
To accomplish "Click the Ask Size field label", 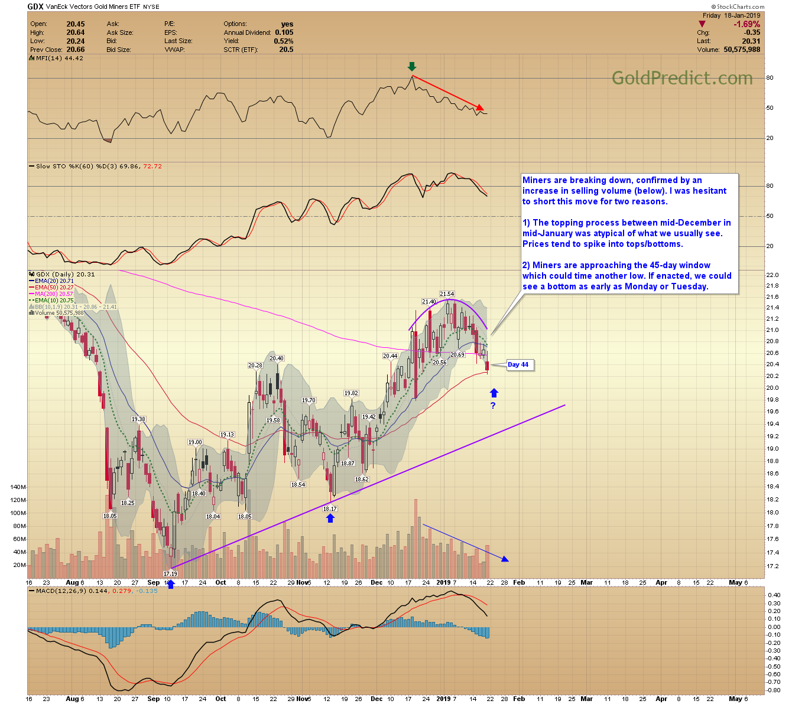I will [120, 32].
